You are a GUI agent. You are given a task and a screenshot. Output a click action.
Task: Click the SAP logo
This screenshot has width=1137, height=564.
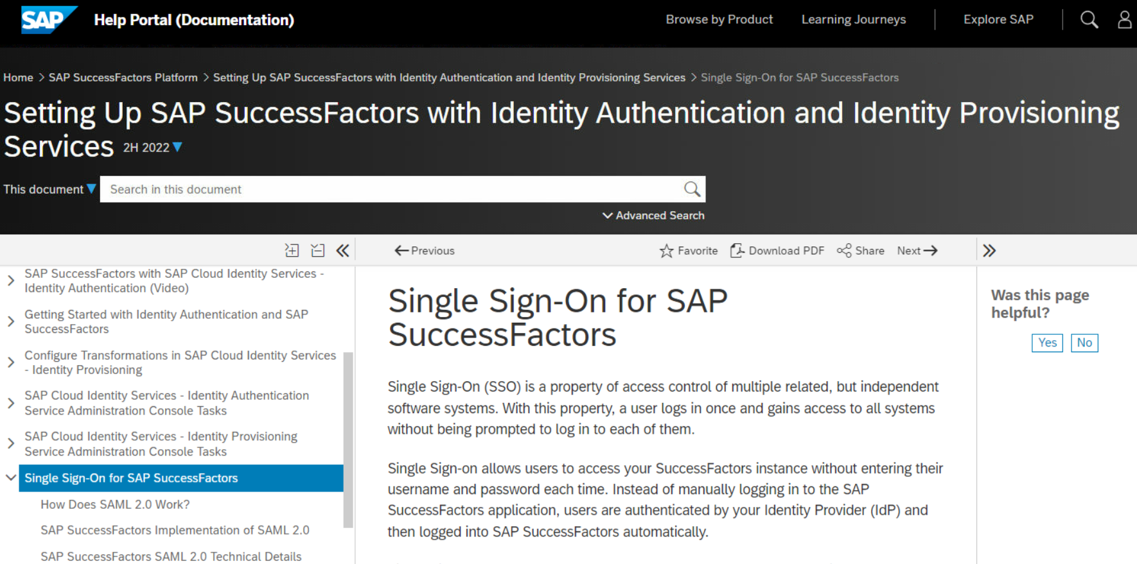click(x=49, y=20)
